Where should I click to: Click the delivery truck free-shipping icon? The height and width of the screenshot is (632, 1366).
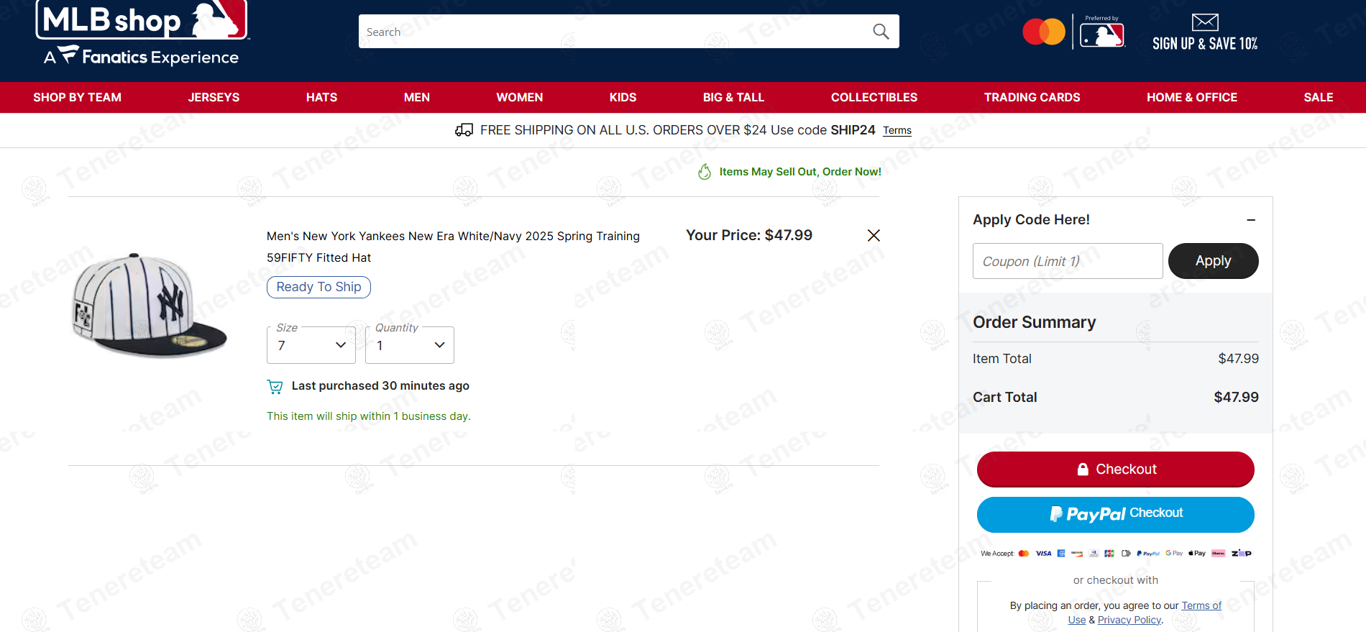point(464,130)
